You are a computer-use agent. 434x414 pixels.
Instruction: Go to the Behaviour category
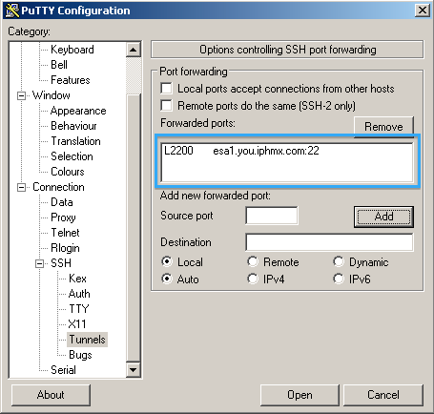73,126
